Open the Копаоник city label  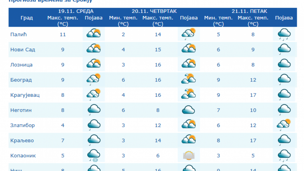(x=23, y=156)
